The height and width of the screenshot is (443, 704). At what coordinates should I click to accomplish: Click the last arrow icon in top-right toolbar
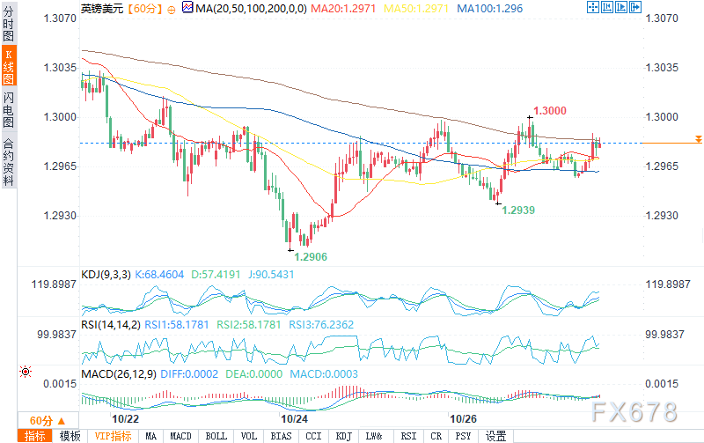pos(636,7)
